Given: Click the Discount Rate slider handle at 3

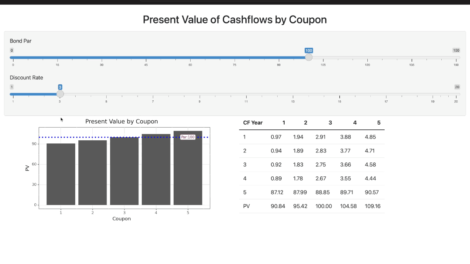Looking at the screenshot, I should (x=60, y=94).
